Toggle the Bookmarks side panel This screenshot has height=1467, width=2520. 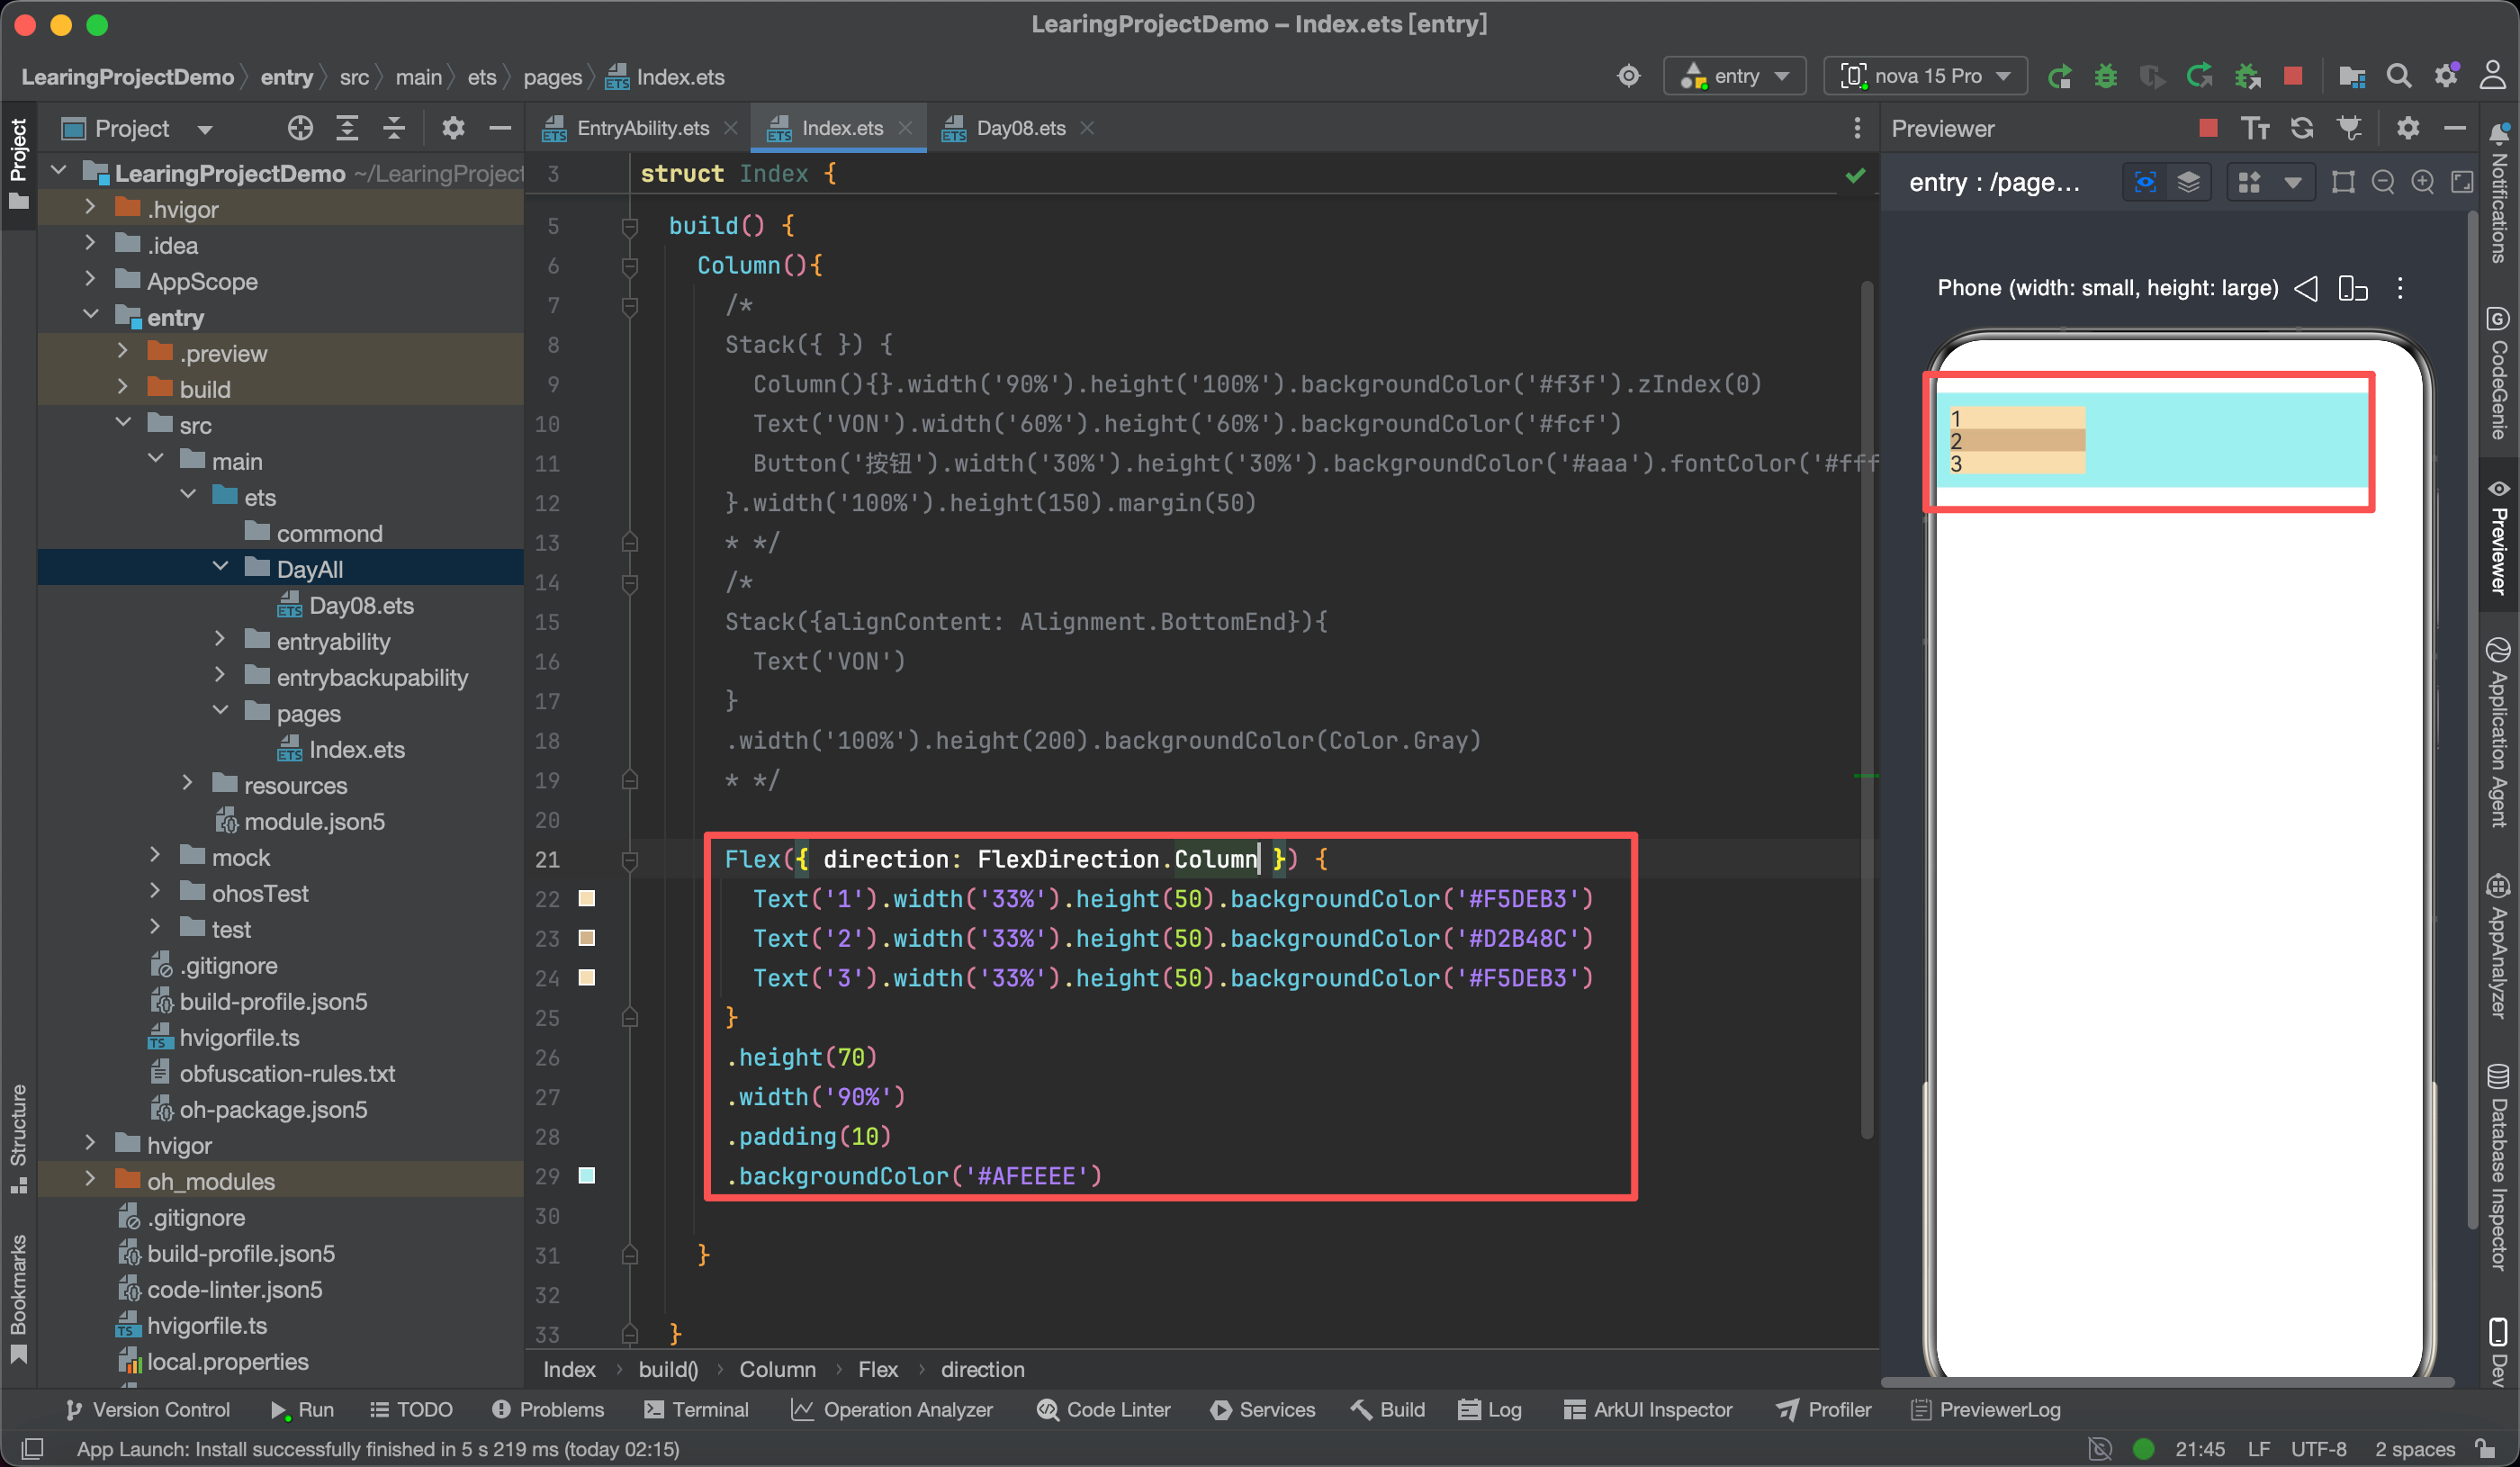coord(18,1296)
